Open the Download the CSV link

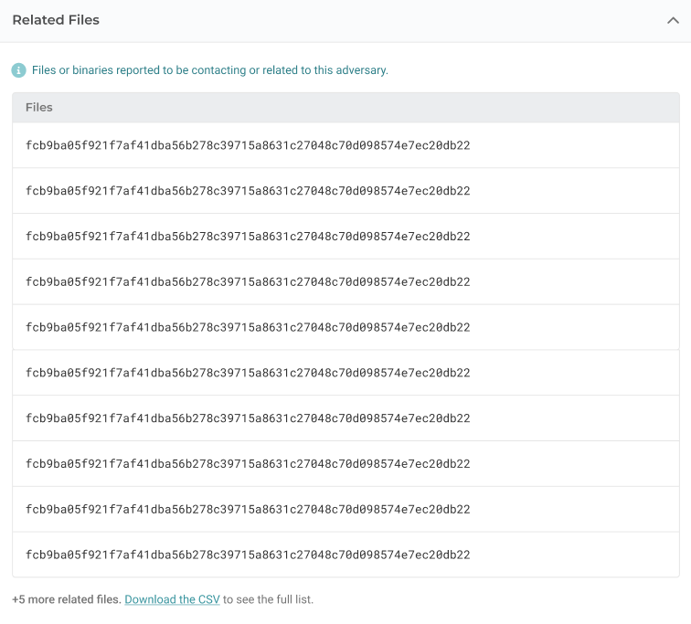pos(172,600)
